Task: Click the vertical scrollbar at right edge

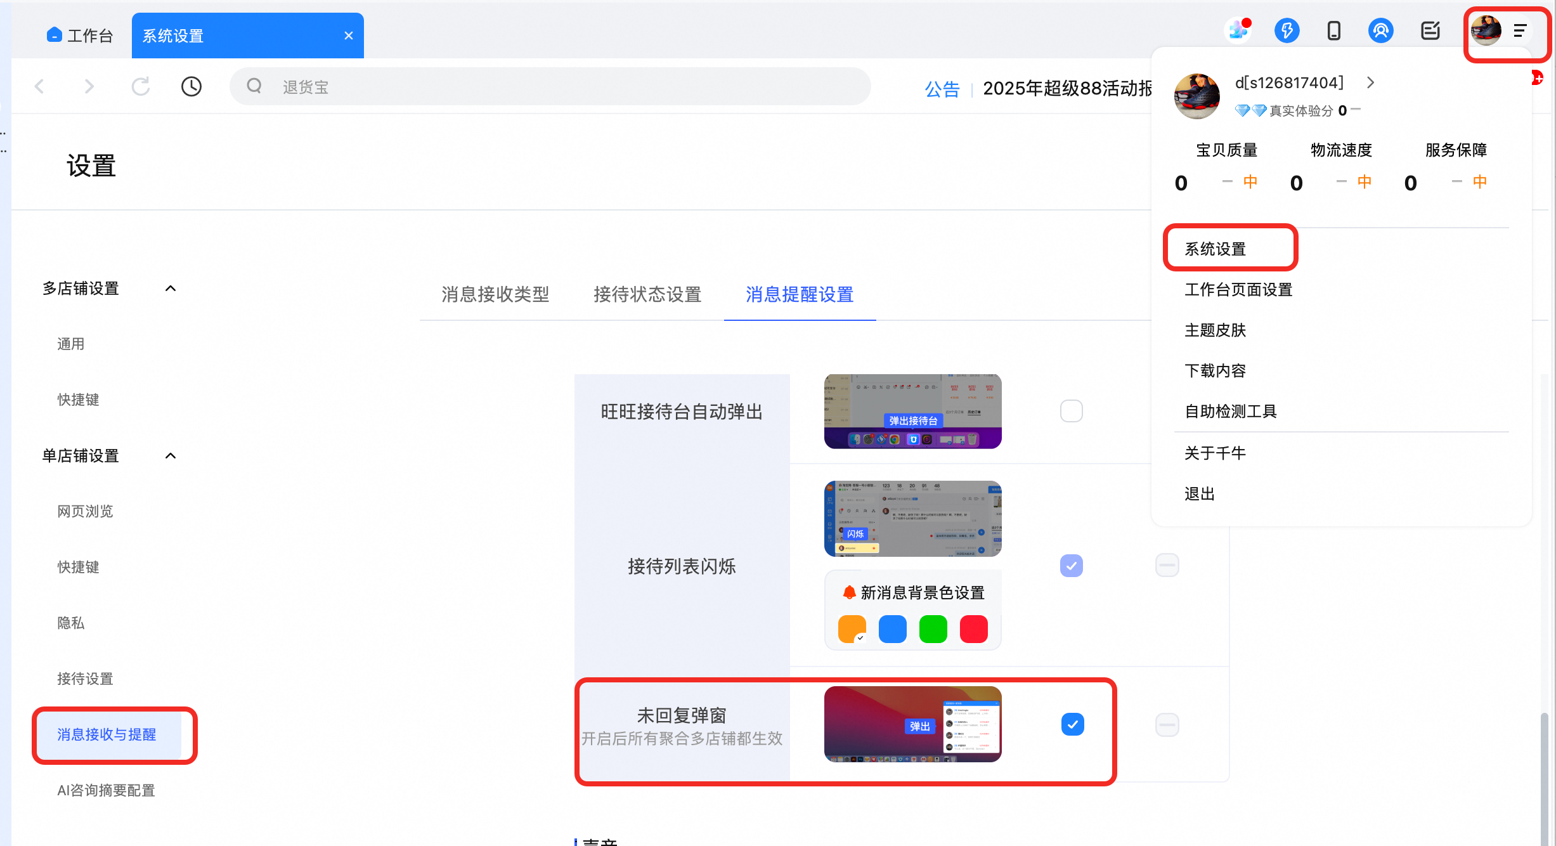Action: pos(1544,779)
